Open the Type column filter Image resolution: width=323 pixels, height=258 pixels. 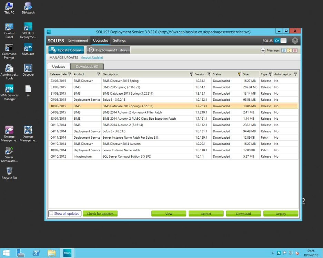click(x=270, y=74)
